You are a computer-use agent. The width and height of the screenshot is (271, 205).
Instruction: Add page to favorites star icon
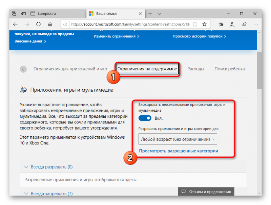coord(204,24)
